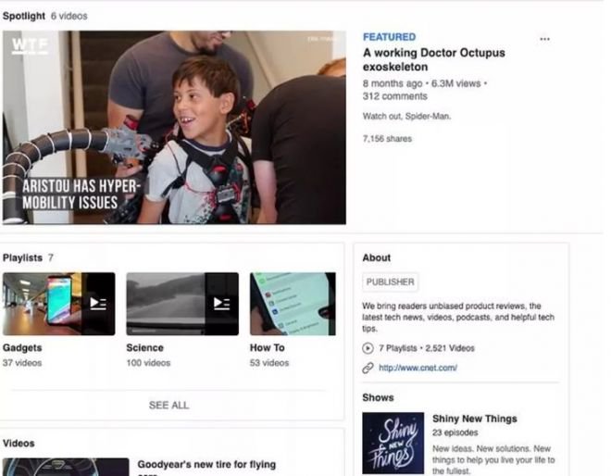Click the PUBLISHER badge in About
Screen dimensions: 611x476
point(390,282)
